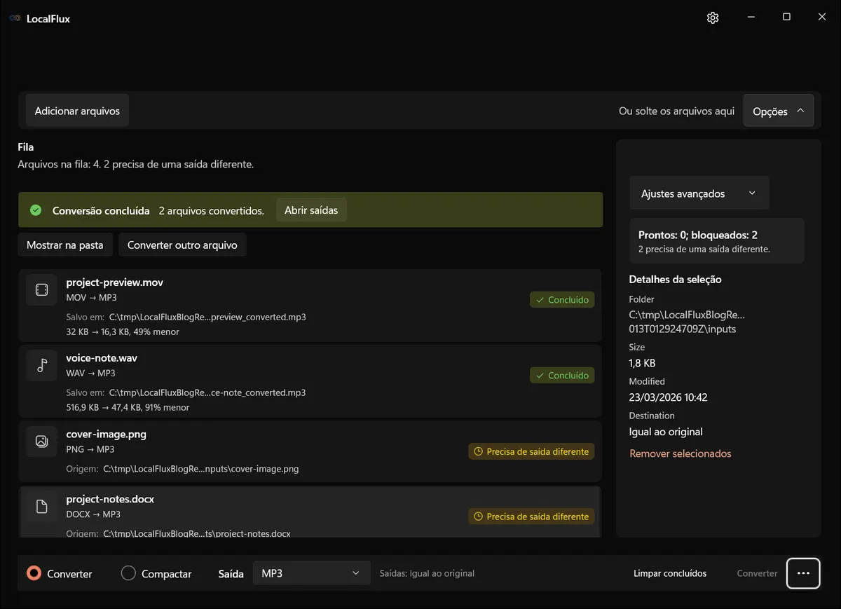
Task: Open settings via the gear icon
Action: [713, 18]
